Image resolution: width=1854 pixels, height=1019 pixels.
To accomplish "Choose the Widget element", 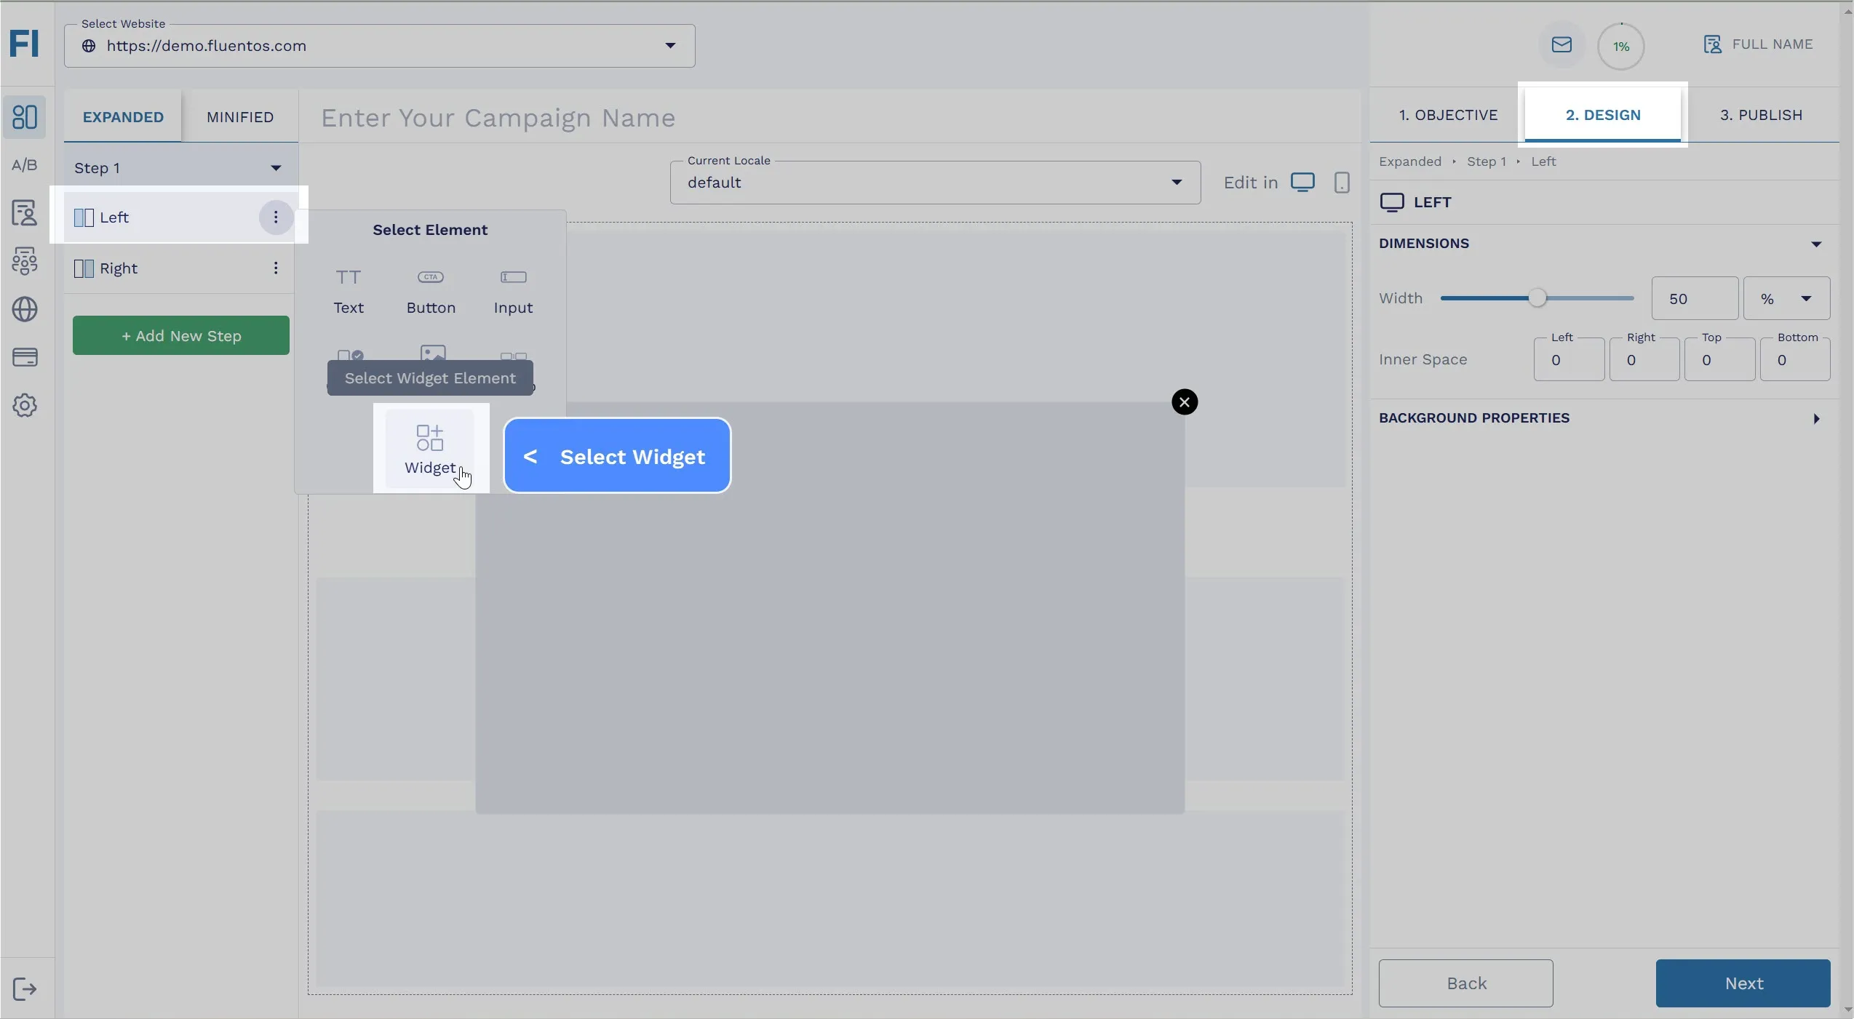I will [x=430, y=449].
